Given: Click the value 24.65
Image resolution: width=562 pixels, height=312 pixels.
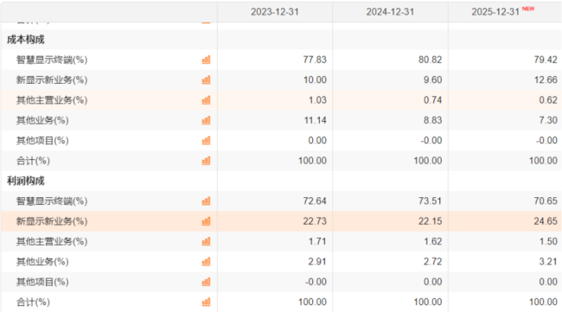Looking at the screenshot, I should click(546, 221).
